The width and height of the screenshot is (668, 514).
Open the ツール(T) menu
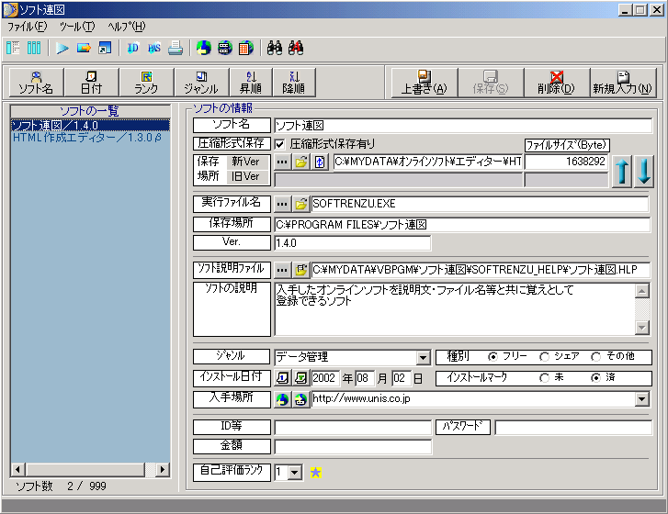(x=76, y=27)
